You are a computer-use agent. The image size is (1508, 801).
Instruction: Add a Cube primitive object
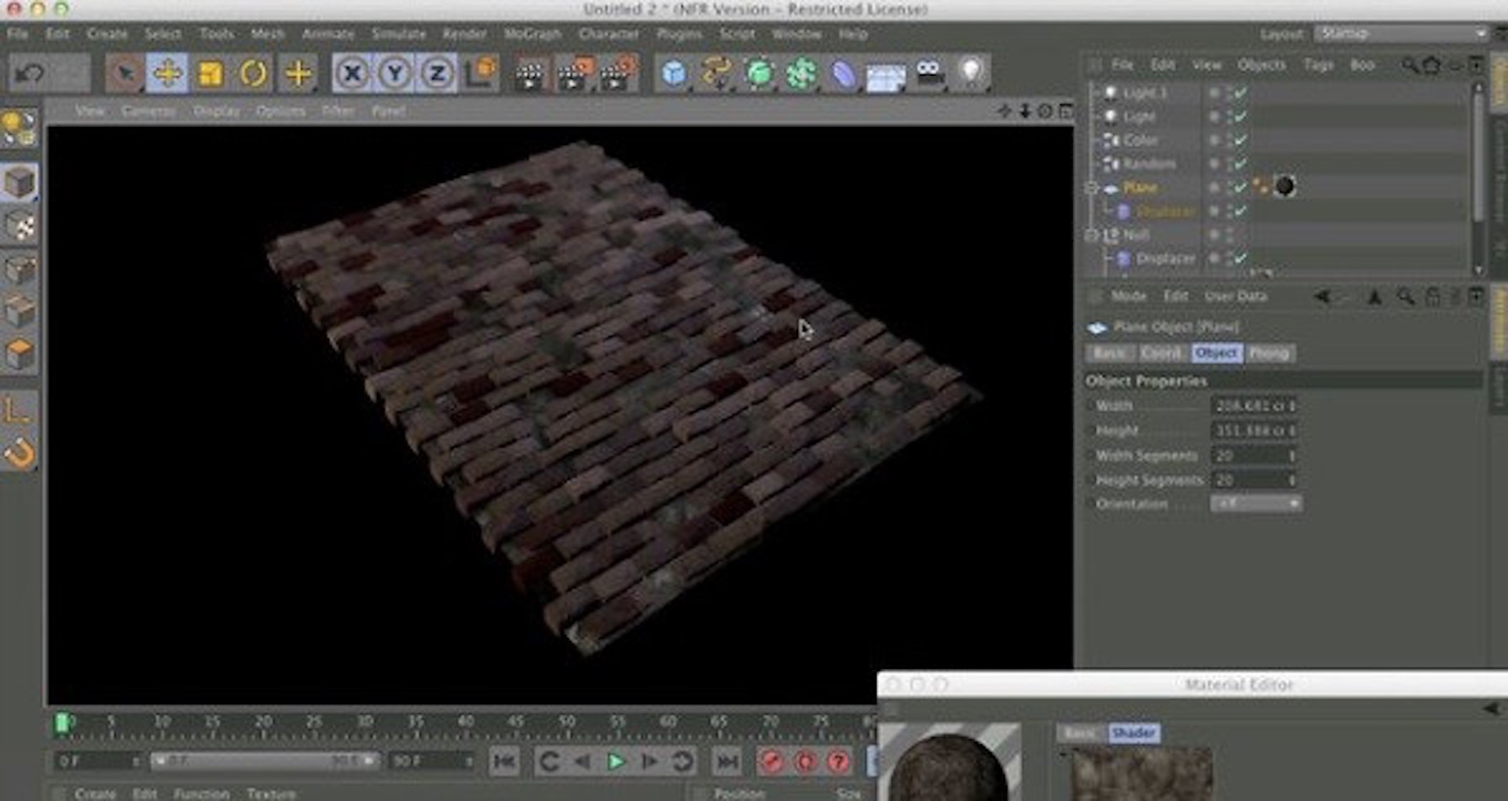(674, 75)
